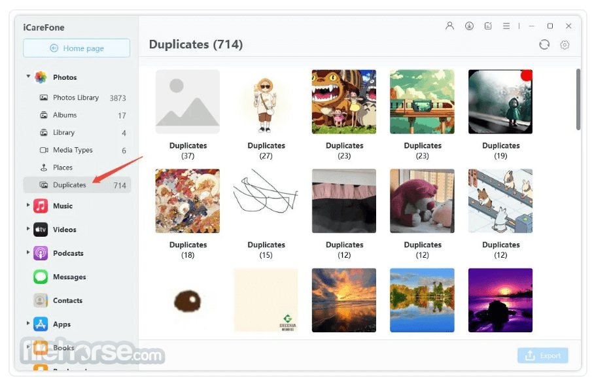The width and height of the screenshot is (594, 384).
Task: Select Photos Library in sidebar
Action: point(77,97)
